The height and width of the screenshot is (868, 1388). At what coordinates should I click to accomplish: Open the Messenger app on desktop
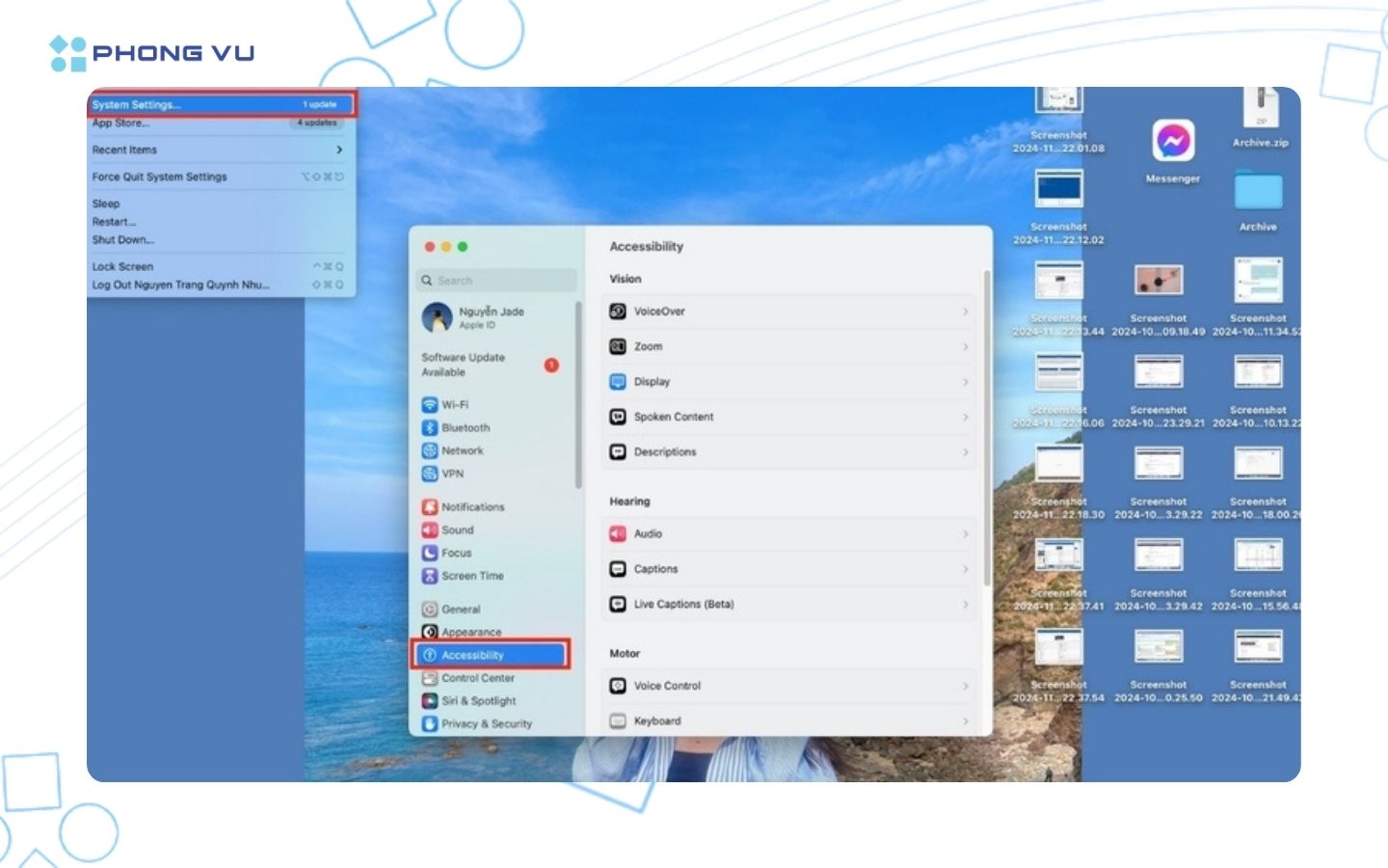tap(1173, 143)
